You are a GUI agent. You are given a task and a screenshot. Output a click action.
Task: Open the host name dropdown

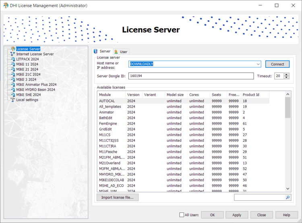pos(258,64)
